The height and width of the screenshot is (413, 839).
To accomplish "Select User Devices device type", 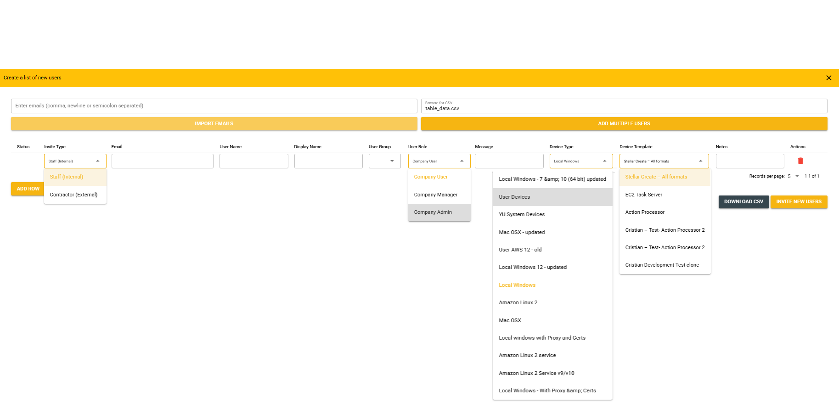I will (514, 197).
